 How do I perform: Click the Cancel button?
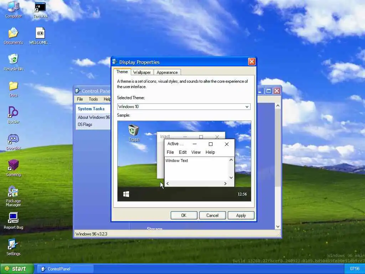212,215
